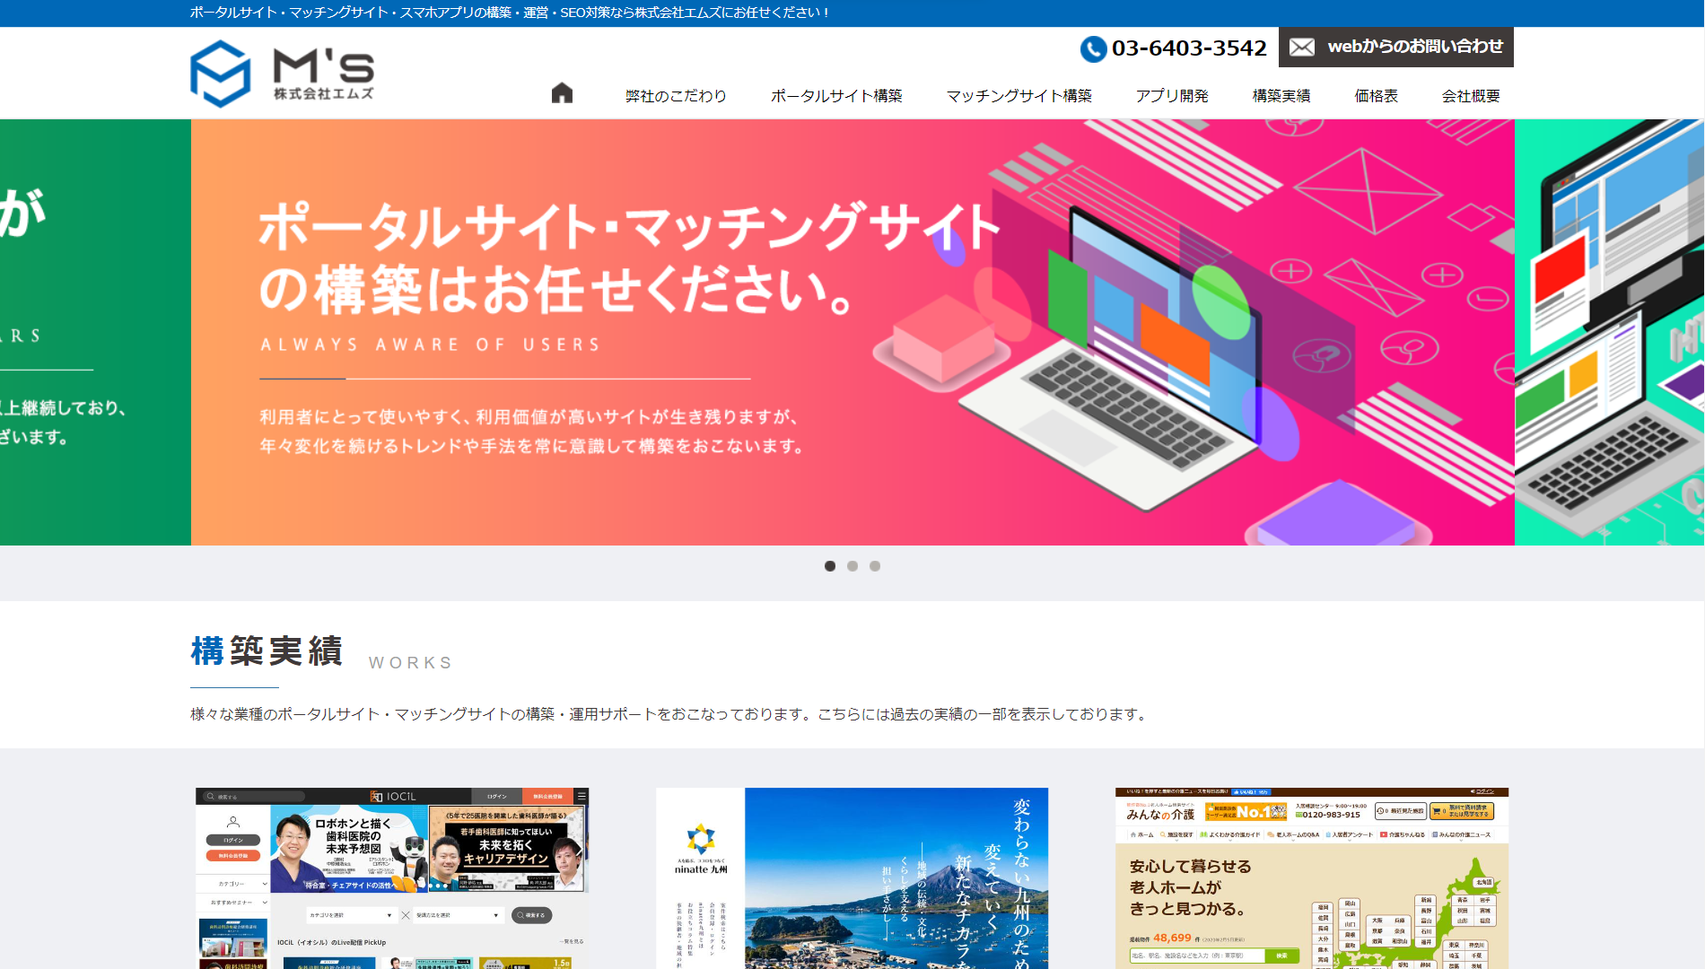Click the phone number 03-6403-3542
Screen dimensions: 1705x969
pyautogui.click(x=1174, y=48)
